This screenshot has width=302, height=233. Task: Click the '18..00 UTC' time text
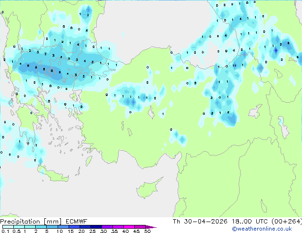pos(250,222)
